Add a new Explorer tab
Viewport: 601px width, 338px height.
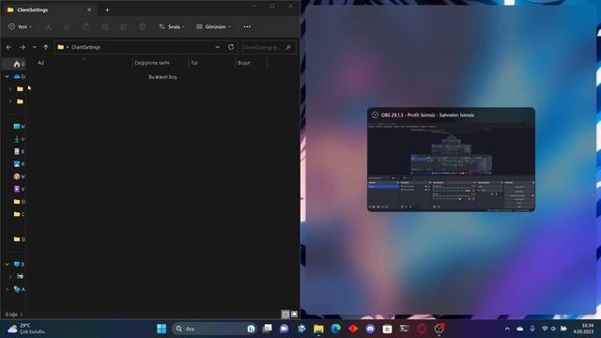[x=107, y=10]
